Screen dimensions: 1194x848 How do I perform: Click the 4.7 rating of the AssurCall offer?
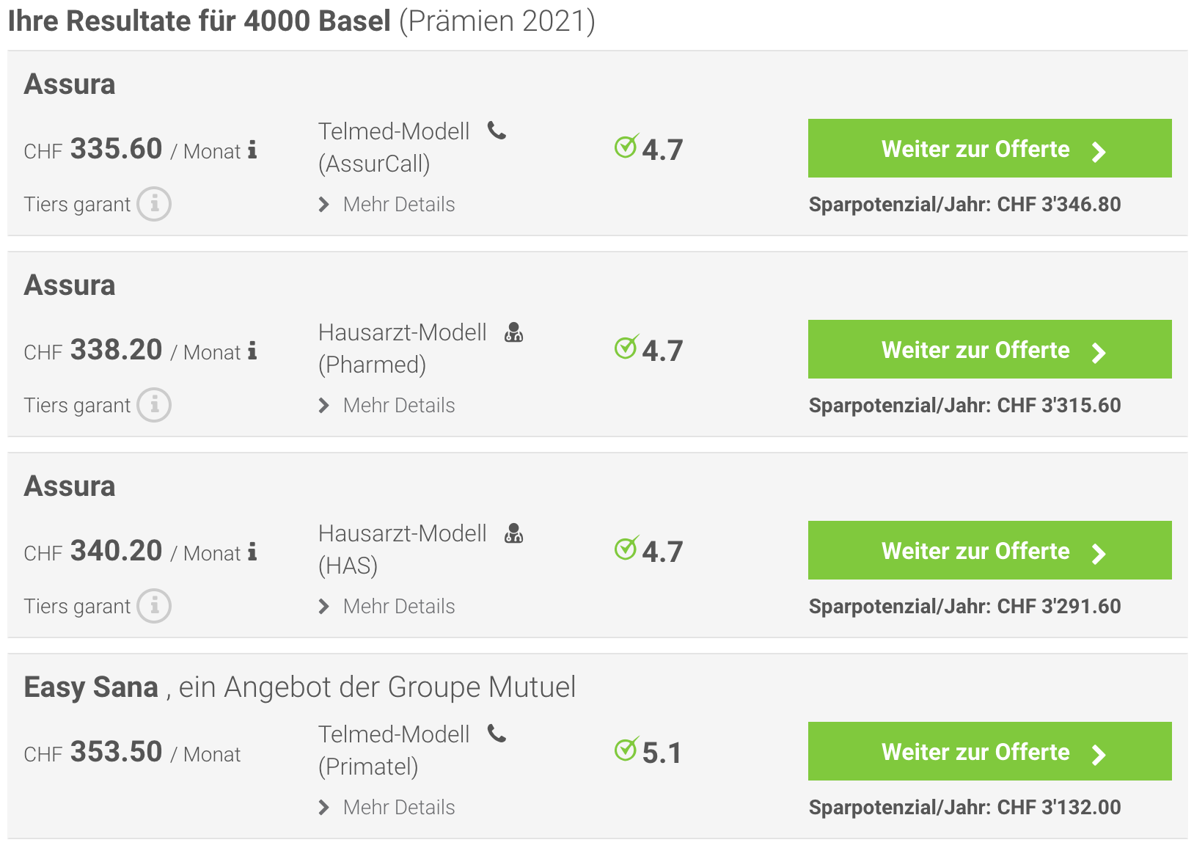coord(662,150)
